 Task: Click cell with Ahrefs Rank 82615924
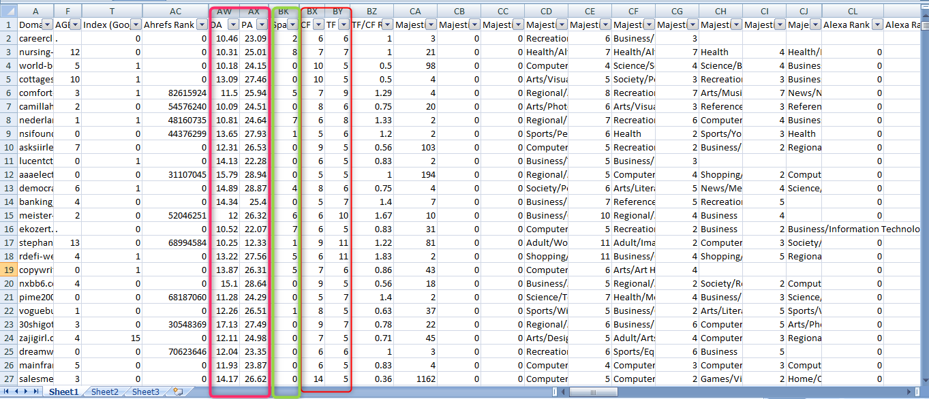tap(176, 93)
